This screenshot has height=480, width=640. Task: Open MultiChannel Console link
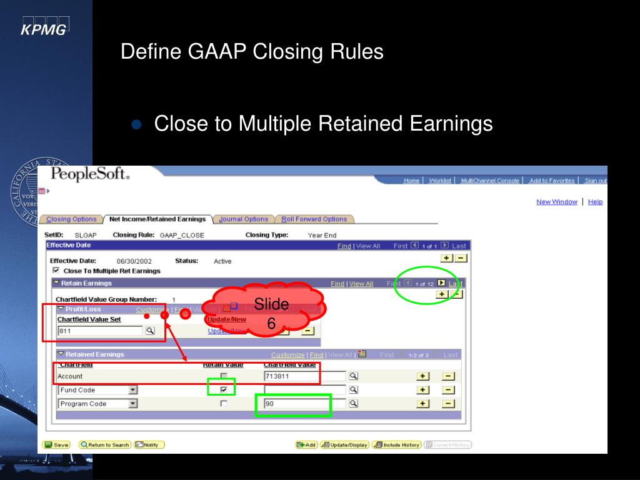(x=490, y=181)
